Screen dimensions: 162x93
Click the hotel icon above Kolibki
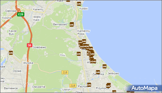[79, 4]
